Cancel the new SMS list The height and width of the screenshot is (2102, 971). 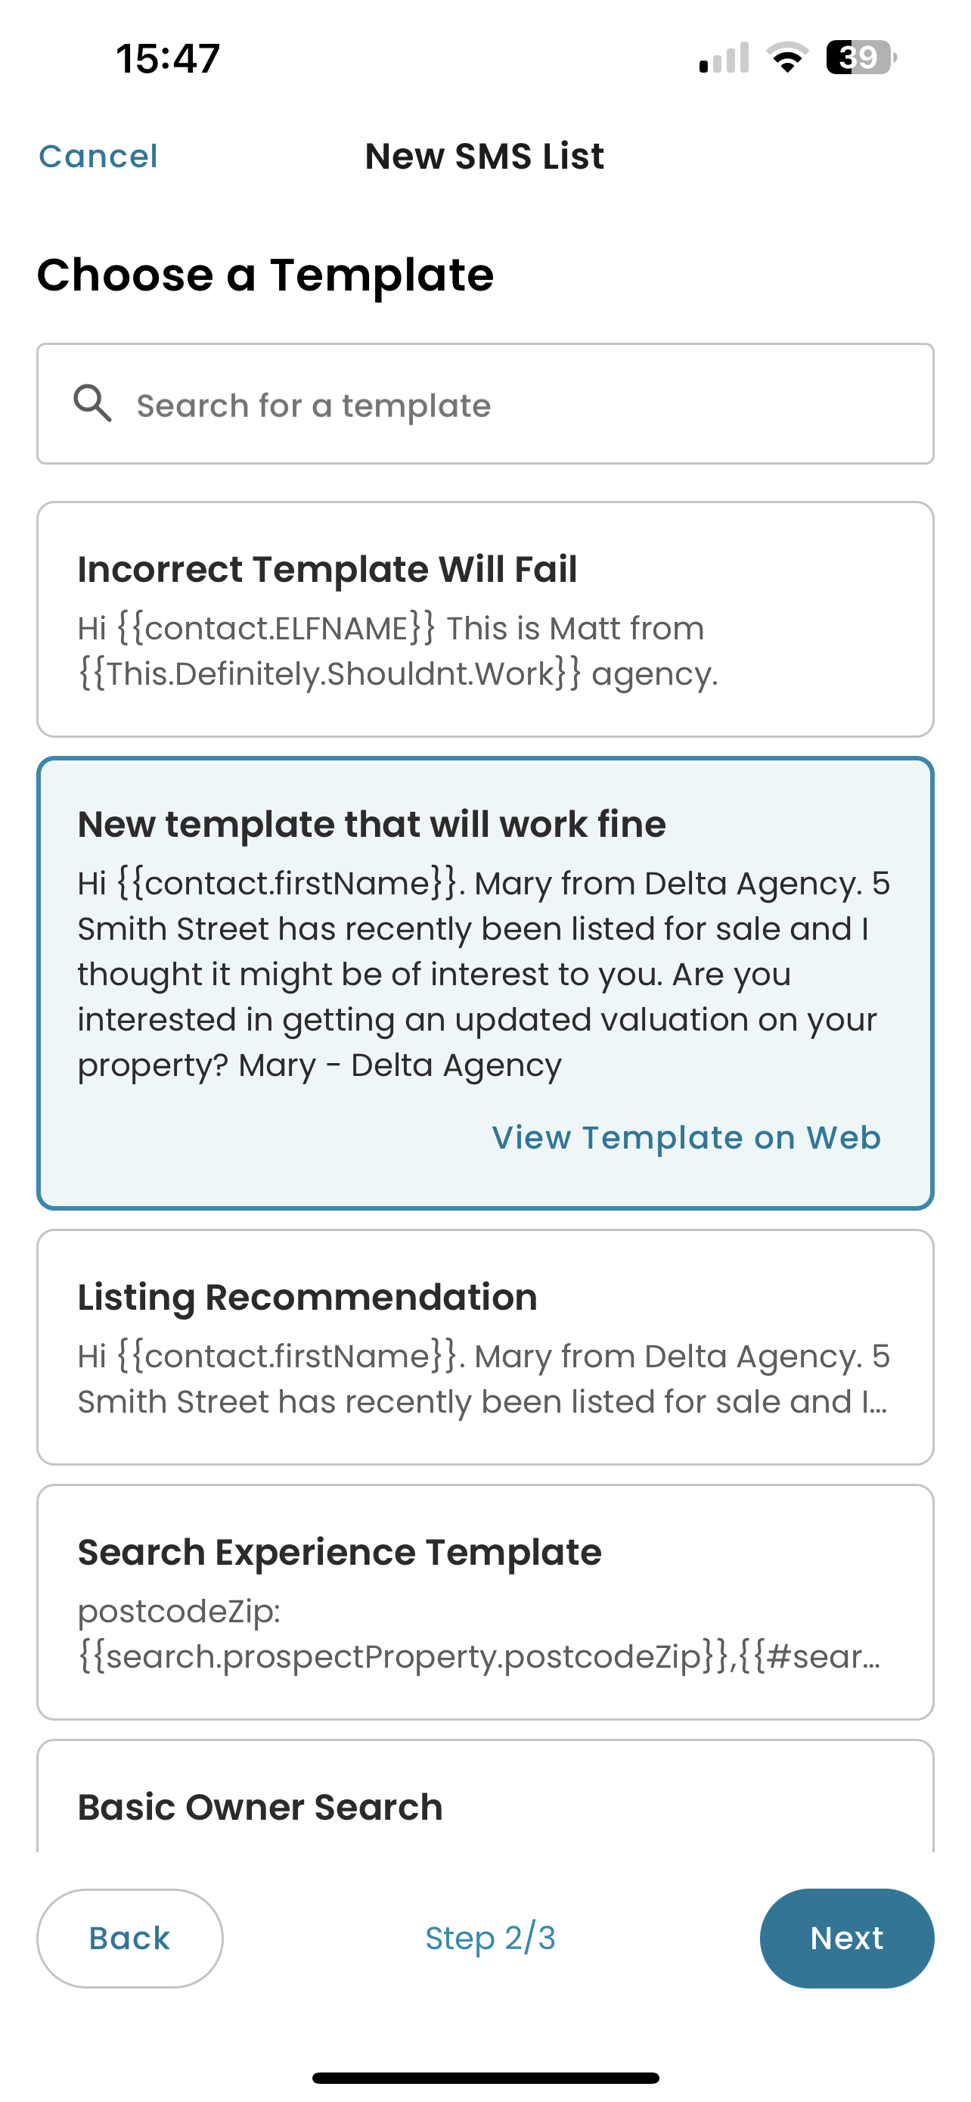point(98,156)
